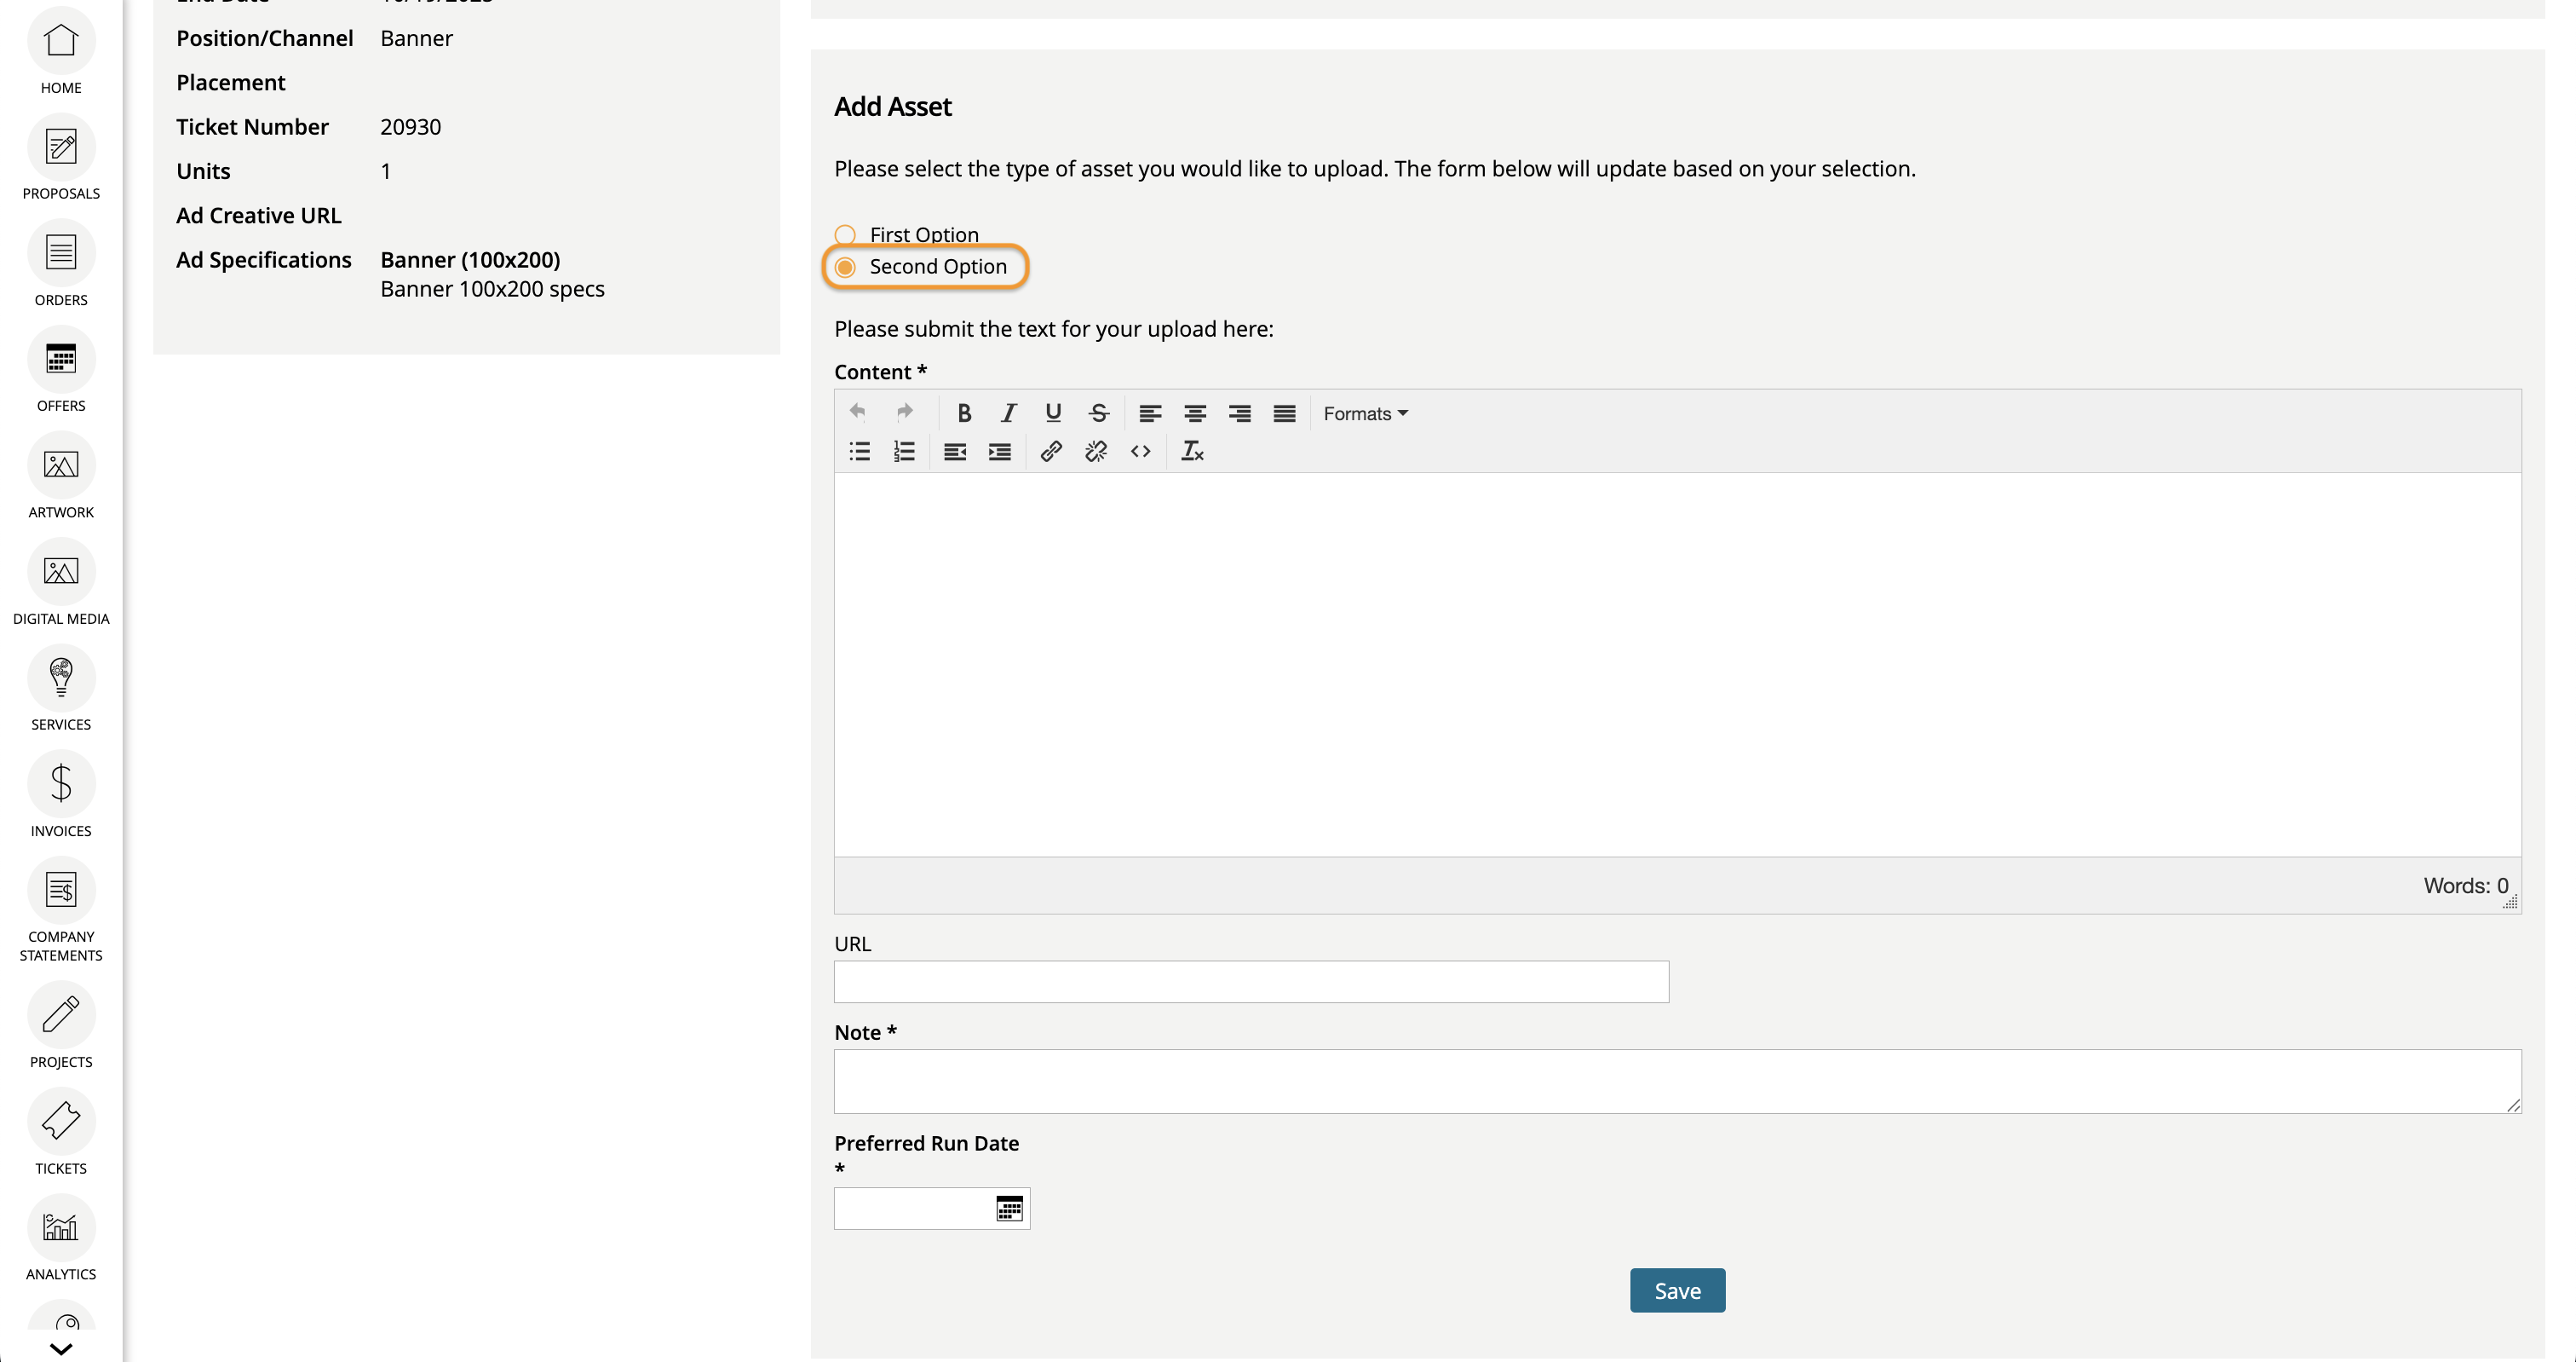The height and width of the screenshot is (1362, 2576).
Task: Open the calendar date picker icon
Action: pyautogui.click(x=1009, y=1209)
